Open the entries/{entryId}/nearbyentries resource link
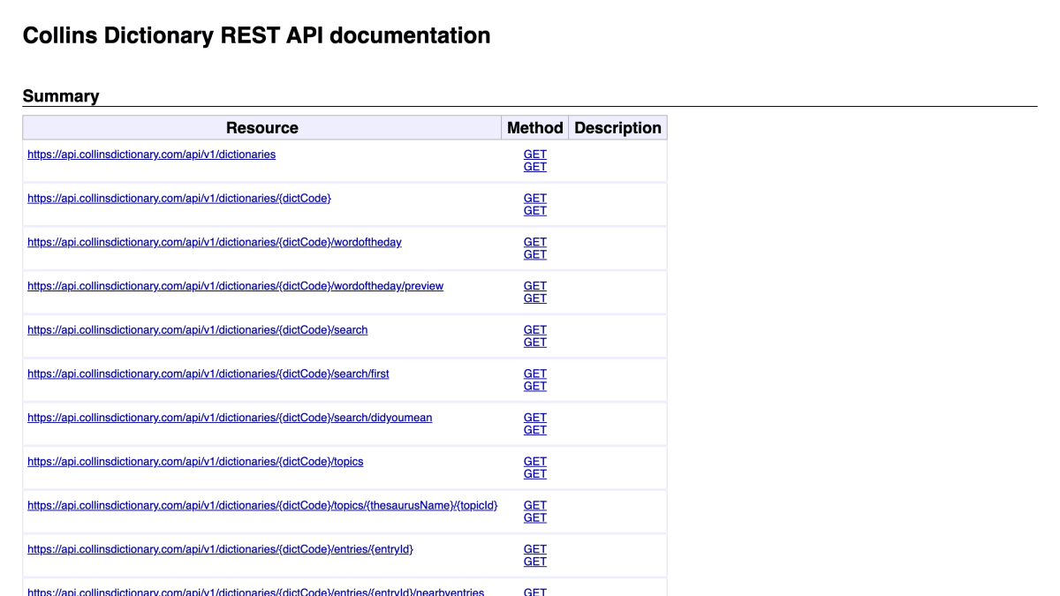 pyautogui.click(x=256, y=592)
